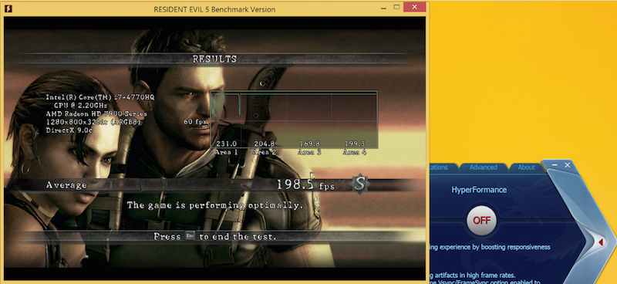This screenshot has width=617, height=284.
Task: Close the HyperFormance control panel
Action: click(x=568, y=165)
